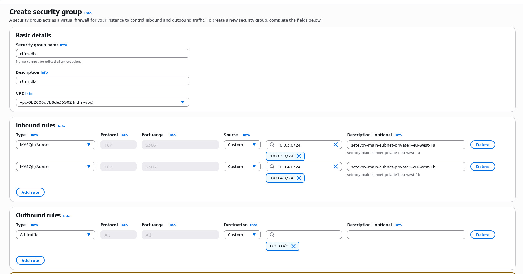Open second inbound rule MYSQL/Aurora type dropdown
The image size is (523, 274).
[55, 167]
